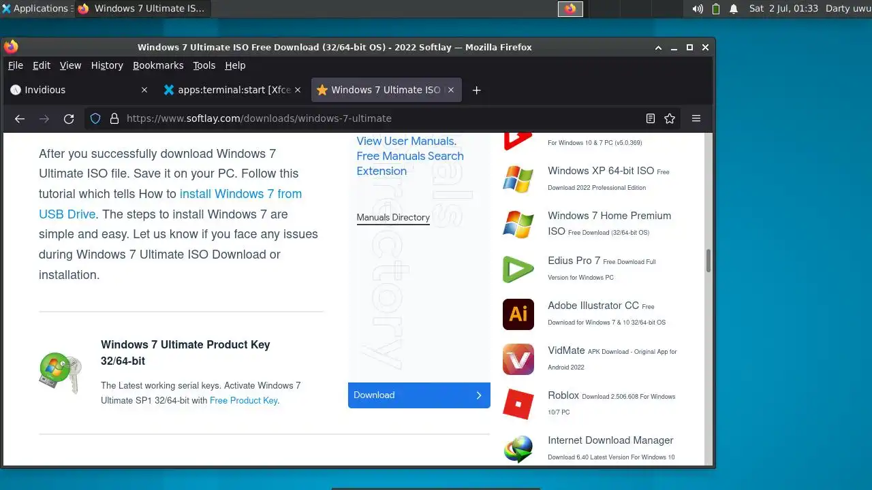This screenshot has width=872, height=490.
Task: Open the Edit menu
Action: tap(42, 65)
